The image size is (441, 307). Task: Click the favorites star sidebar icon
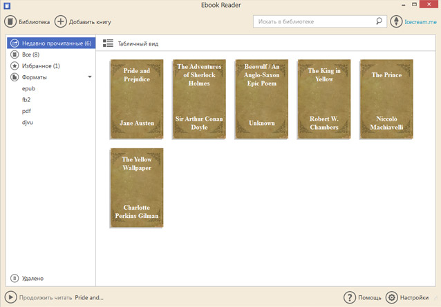[x=15, y=66]
